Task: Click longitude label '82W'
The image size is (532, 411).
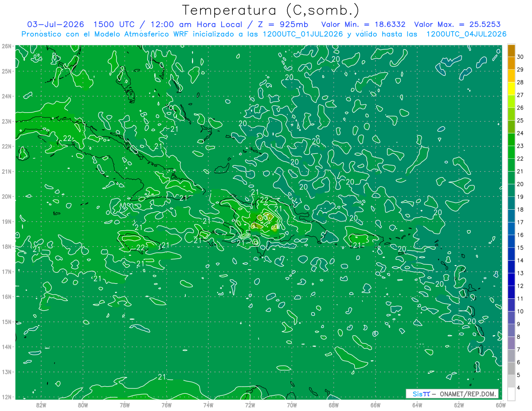Action: point(41,405)
